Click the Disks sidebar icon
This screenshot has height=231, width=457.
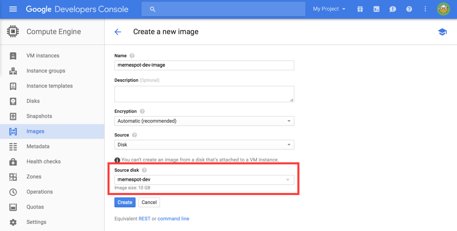13,101
